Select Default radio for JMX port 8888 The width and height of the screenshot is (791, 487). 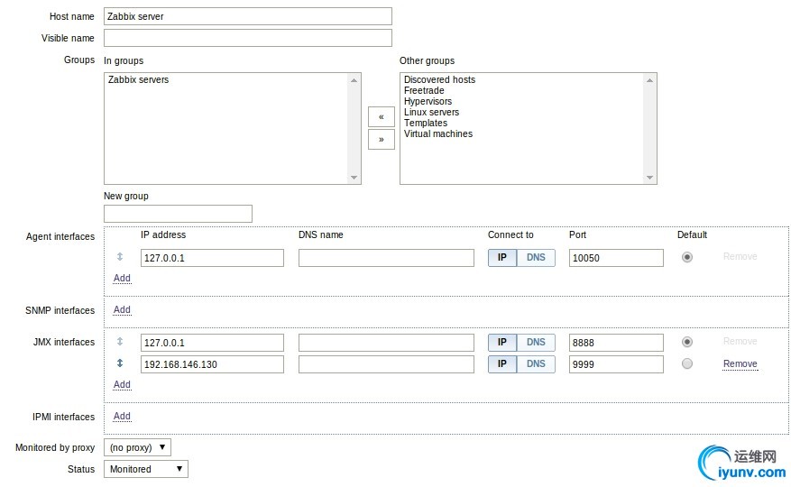(x=687, y=342)
